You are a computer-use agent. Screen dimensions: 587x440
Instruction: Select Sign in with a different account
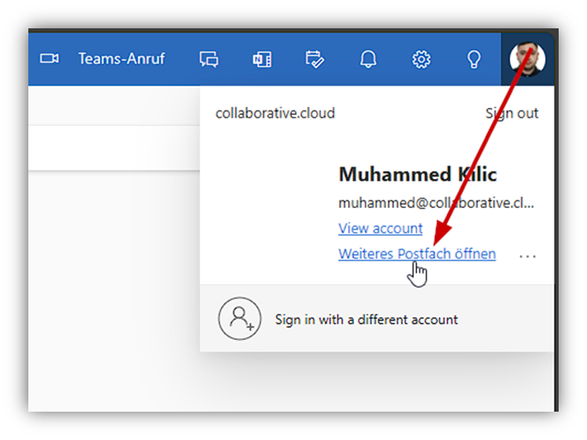(367, 320)
